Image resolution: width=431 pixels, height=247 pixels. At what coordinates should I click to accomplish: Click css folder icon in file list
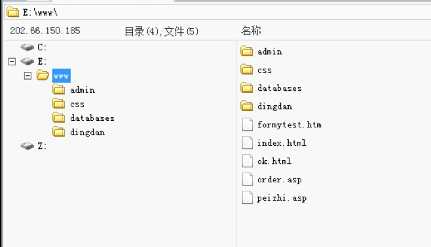[246, 70]
